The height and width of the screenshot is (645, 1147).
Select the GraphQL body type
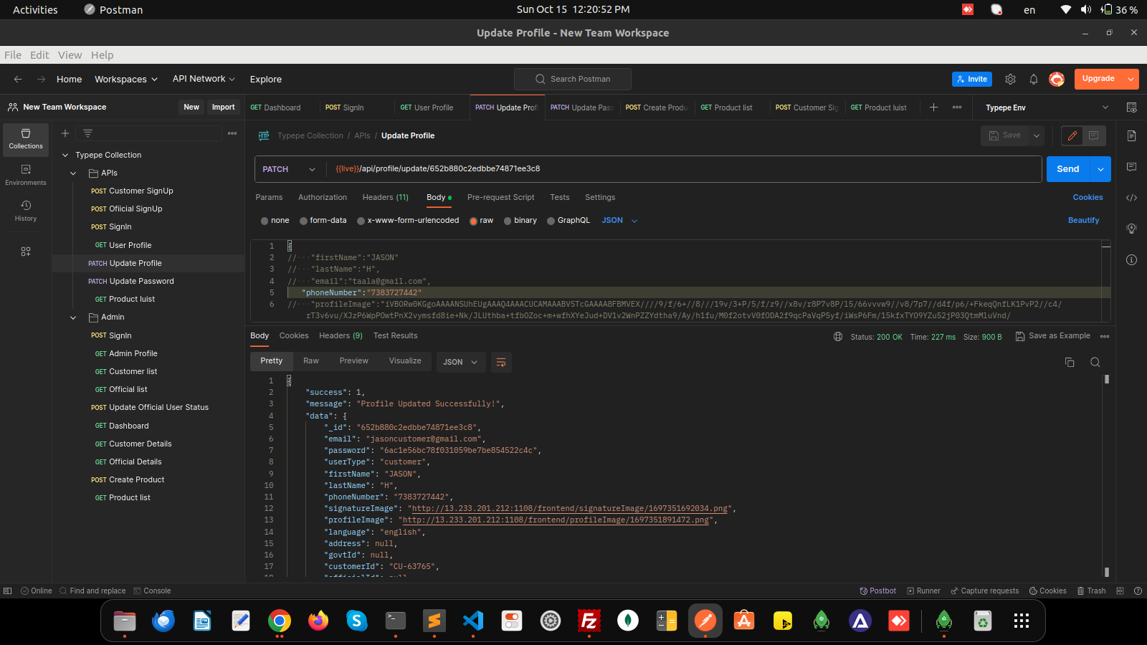(568, 221)
